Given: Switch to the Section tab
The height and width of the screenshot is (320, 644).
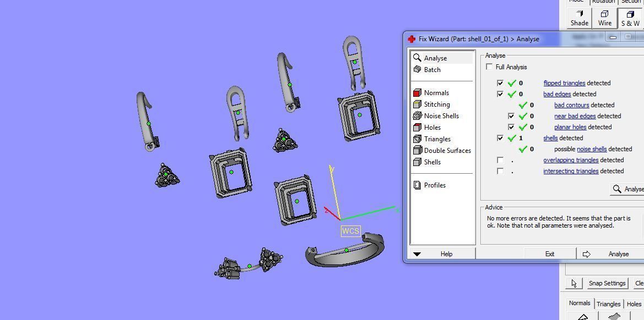Looking at the screenshot, I should [631, 2].
